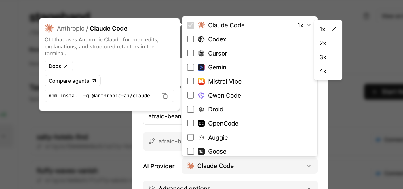Click the copy icon beside npm install command
This screenshot has height=189, width=403.
click(x=165, y=96)
